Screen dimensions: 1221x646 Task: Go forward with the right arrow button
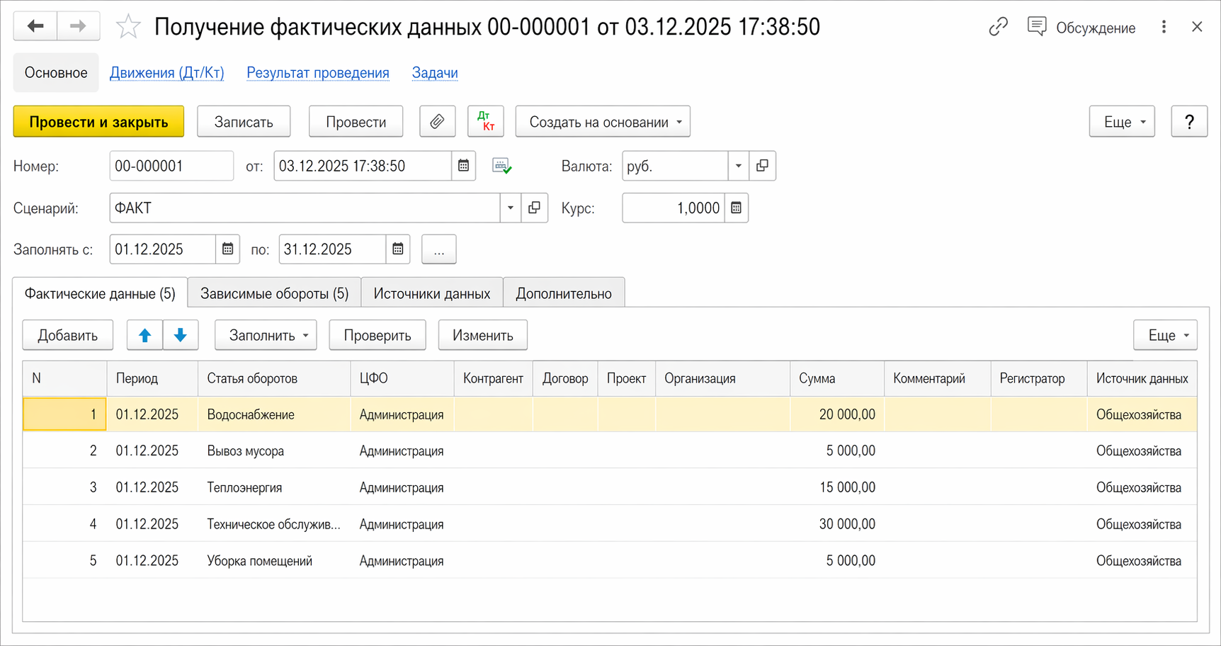pos(78,26)
